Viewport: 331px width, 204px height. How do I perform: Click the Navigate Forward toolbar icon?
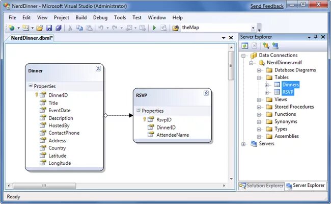pos(143,28)
